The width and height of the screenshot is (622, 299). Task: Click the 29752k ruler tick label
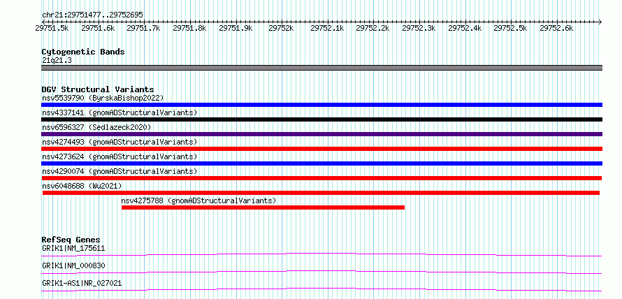point(281,28)
